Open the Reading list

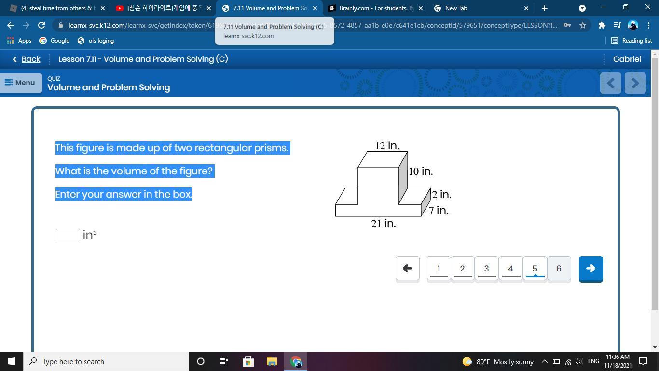[632, 41]
